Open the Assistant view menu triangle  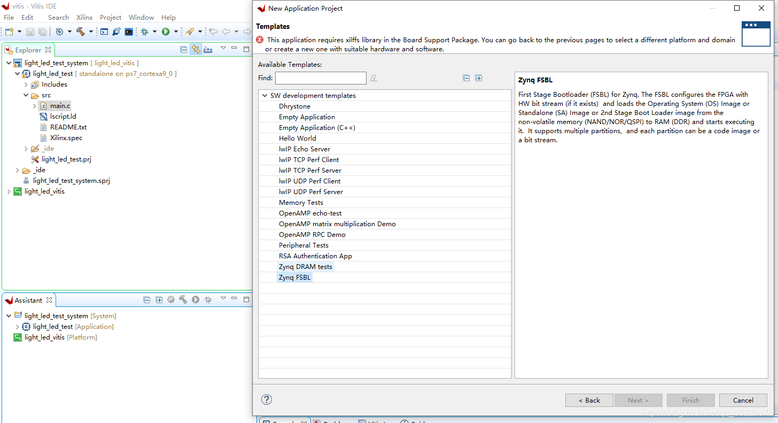223,298
